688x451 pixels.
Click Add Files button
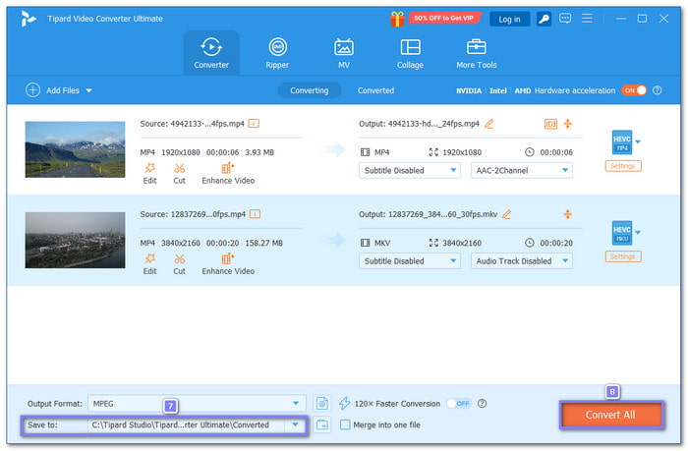pos(53,90)
